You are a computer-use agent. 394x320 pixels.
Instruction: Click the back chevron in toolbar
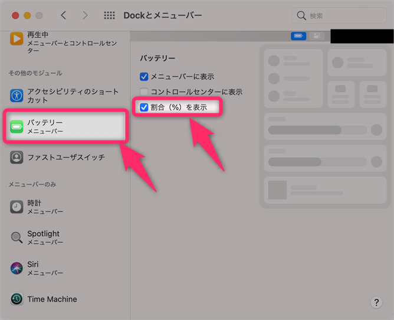pos(64,15)
